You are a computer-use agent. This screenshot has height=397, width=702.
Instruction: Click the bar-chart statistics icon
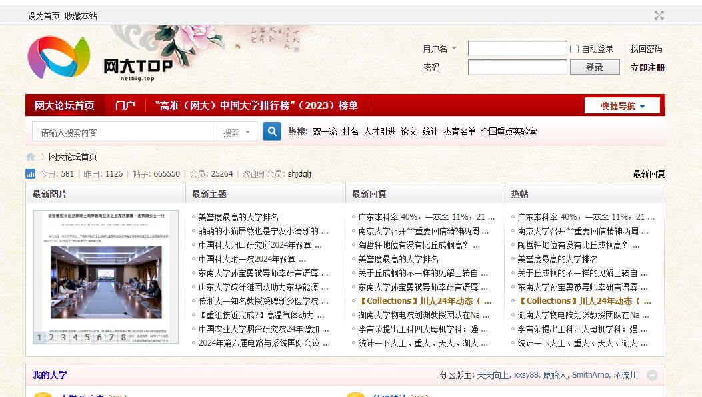coord(29,173)
